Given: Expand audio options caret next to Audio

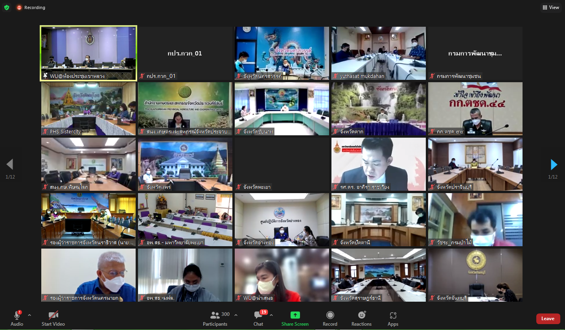Looking at the screenshot, I should (29, 315).
